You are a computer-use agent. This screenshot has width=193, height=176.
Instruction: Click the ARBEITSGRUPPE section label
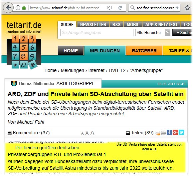click(x=76, y=83)
